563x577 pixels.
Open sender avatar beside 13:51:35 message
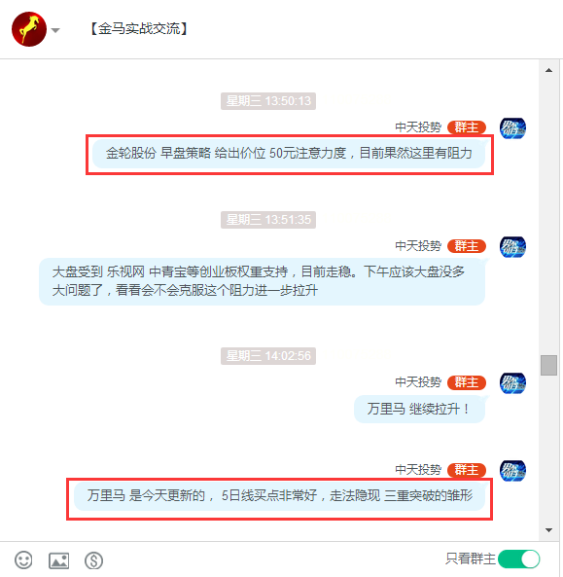(x=512, y=246)
